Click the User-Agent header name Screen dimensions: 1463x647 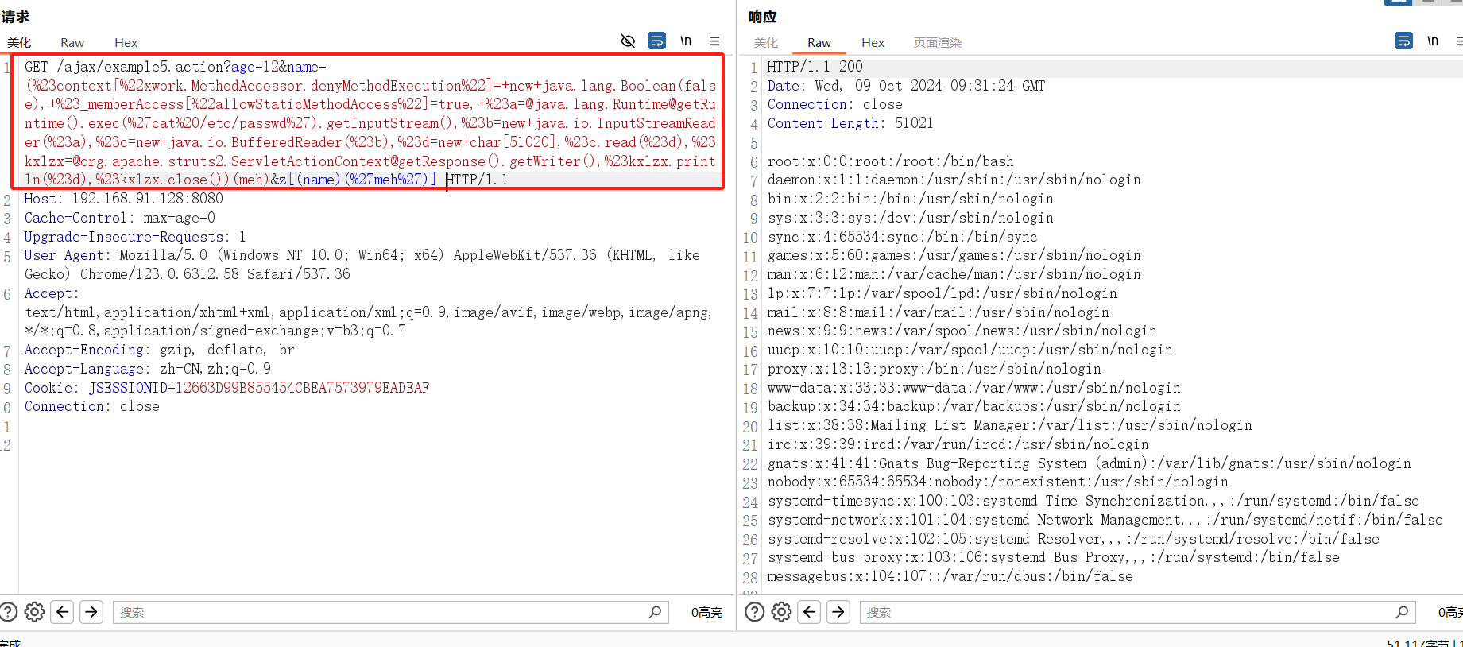[64, 255]
